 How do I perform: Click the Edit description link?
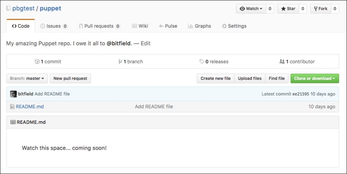pyautogui.click(x=145, y=44)
